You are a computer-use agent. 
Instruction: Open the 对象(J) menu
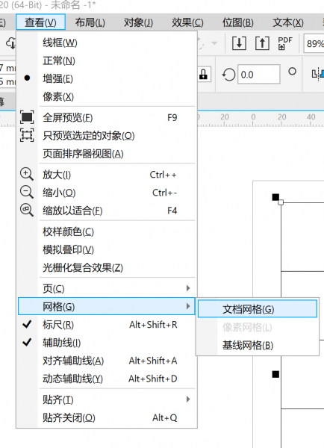coord(139,22)
